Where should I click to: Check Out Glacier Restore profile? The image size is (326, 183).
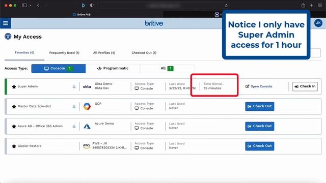click(x=259, y=146)
